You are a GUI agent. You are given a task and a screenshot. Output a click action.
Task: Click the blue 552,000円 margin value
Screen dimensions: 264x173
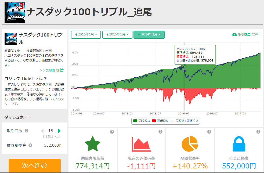pos(239,166)
